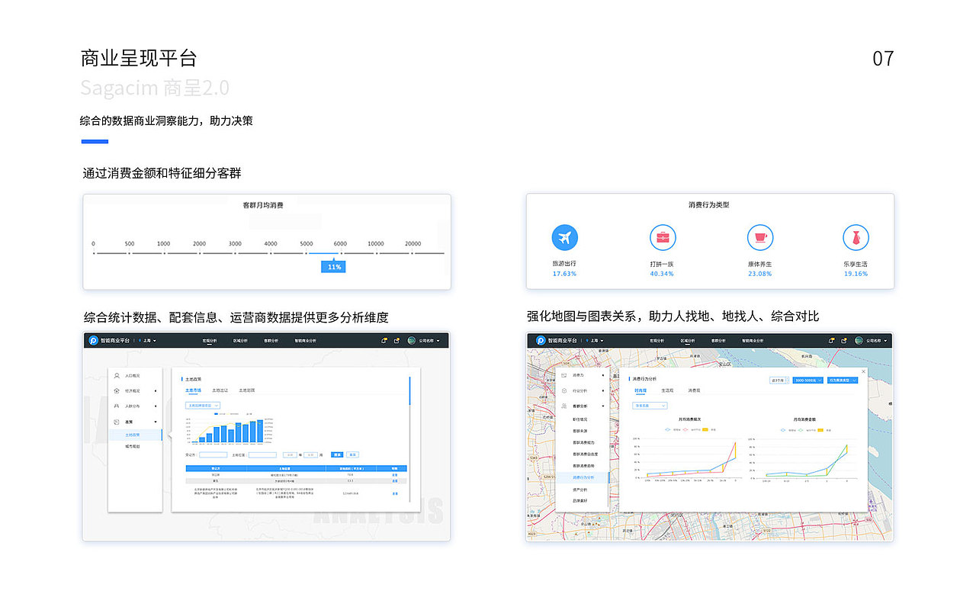Switch to the 土地出让 tab
This screenshot has height=610, width=976.
(x=220, y=390)
